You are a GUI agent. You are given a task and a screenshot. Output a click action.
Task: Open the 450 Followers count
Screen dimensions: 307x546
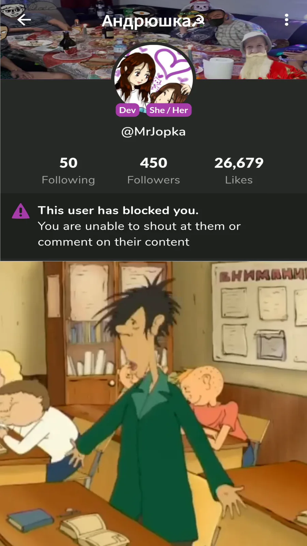pos(153,163)
